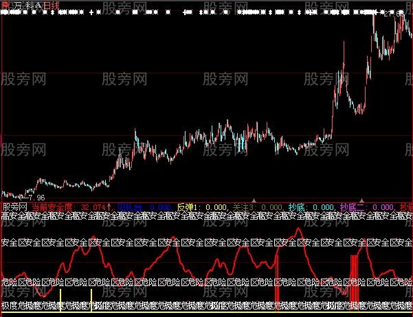This screenshot has width=413, height=317.
Task: Click the rightmost gray triangle marker under the candlesticks
Action: pos(361,200)
